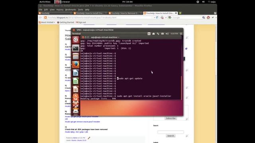Viewport: 255px width, 143px height.
Task: Click the Google search box in Firefox
Action: (187, 17)
